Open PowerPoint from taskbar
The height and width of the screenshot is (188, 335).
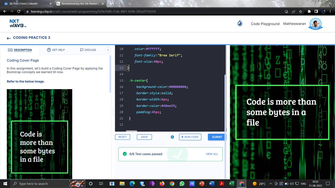[201, 184]
